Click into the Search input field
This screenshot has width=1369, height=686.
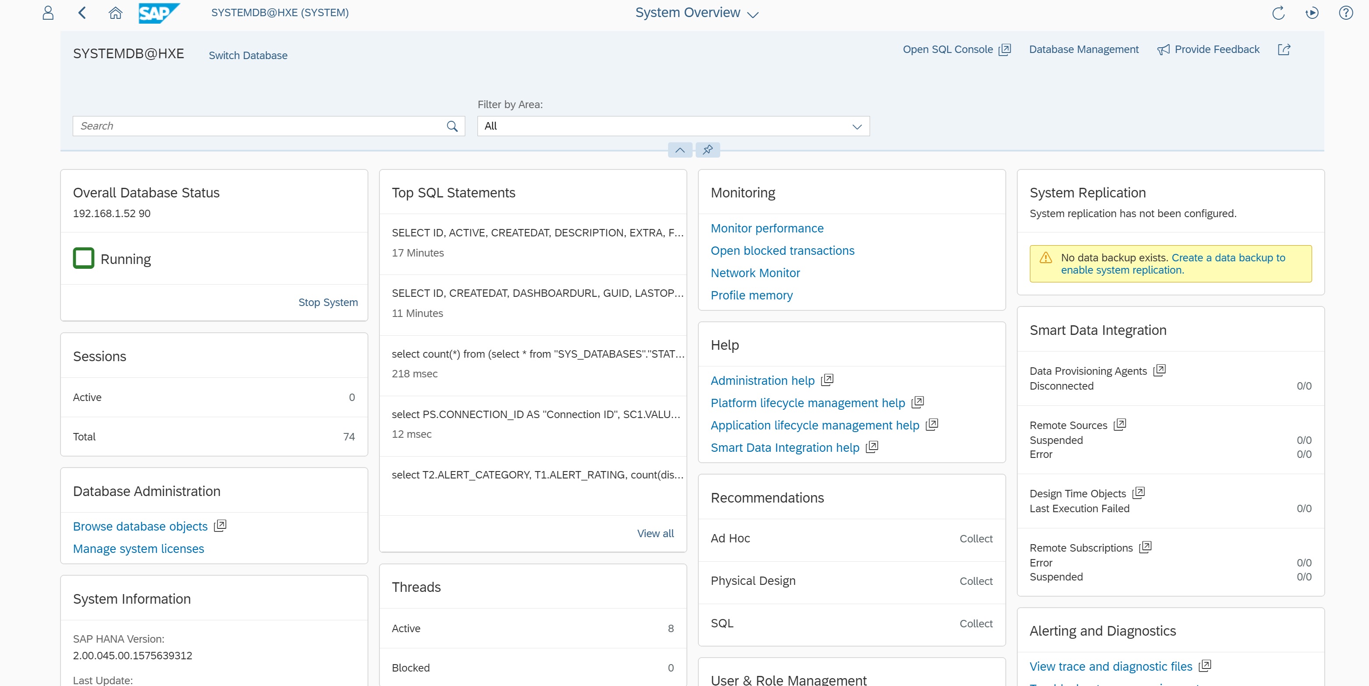tap(260, 127)
